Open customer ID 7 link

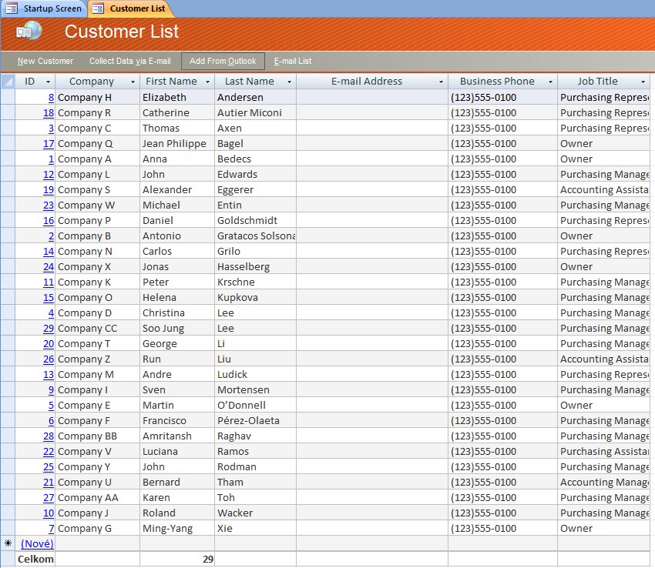(x=51, y=528)
